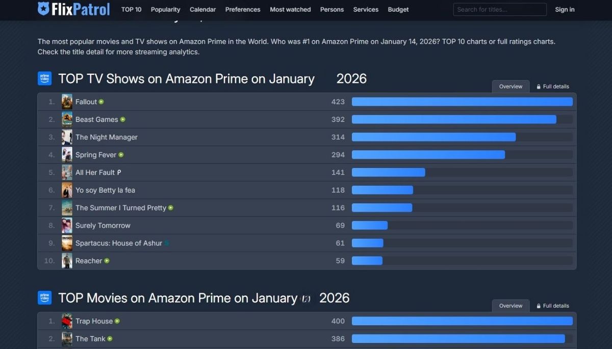This screenshot has width=612, height=349.
Task: Open the Yo soy Betty la fea title
Action: tap(105, 190)
